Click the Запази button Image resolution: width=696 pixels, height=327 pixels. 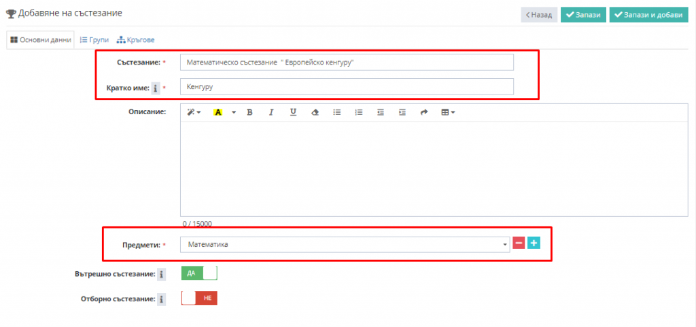[583, 14]
